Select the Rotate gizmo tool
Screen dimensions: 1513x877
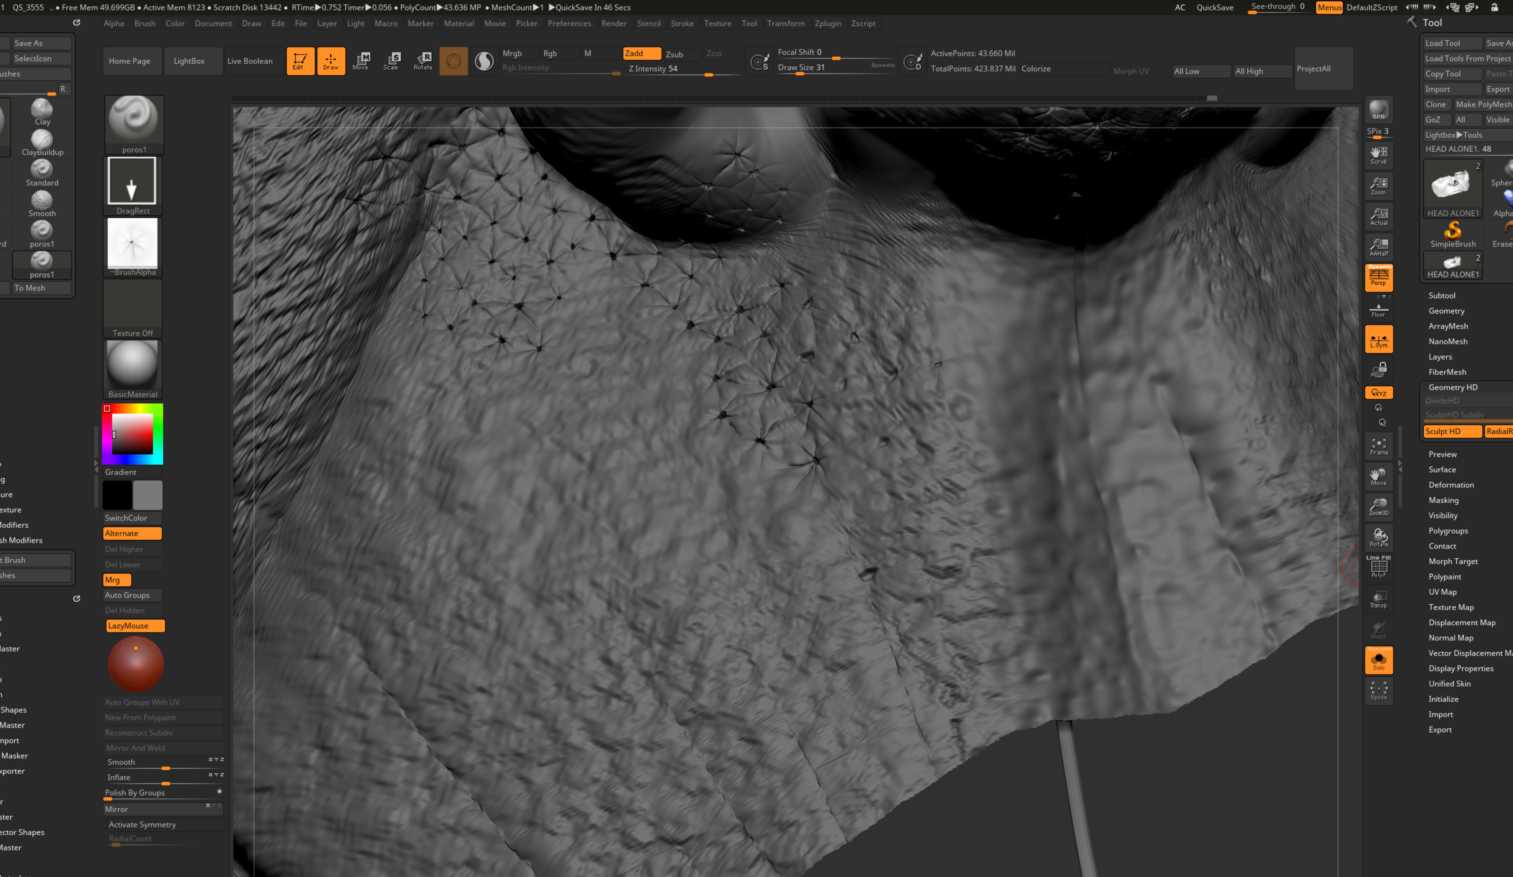point(423,61)
